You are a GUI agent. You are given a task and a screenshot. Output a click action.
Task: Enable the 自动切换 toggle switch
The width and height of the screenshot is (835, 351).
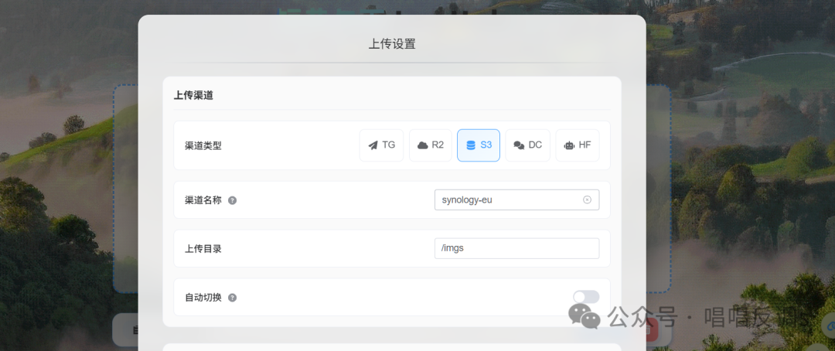pos(585,297)
